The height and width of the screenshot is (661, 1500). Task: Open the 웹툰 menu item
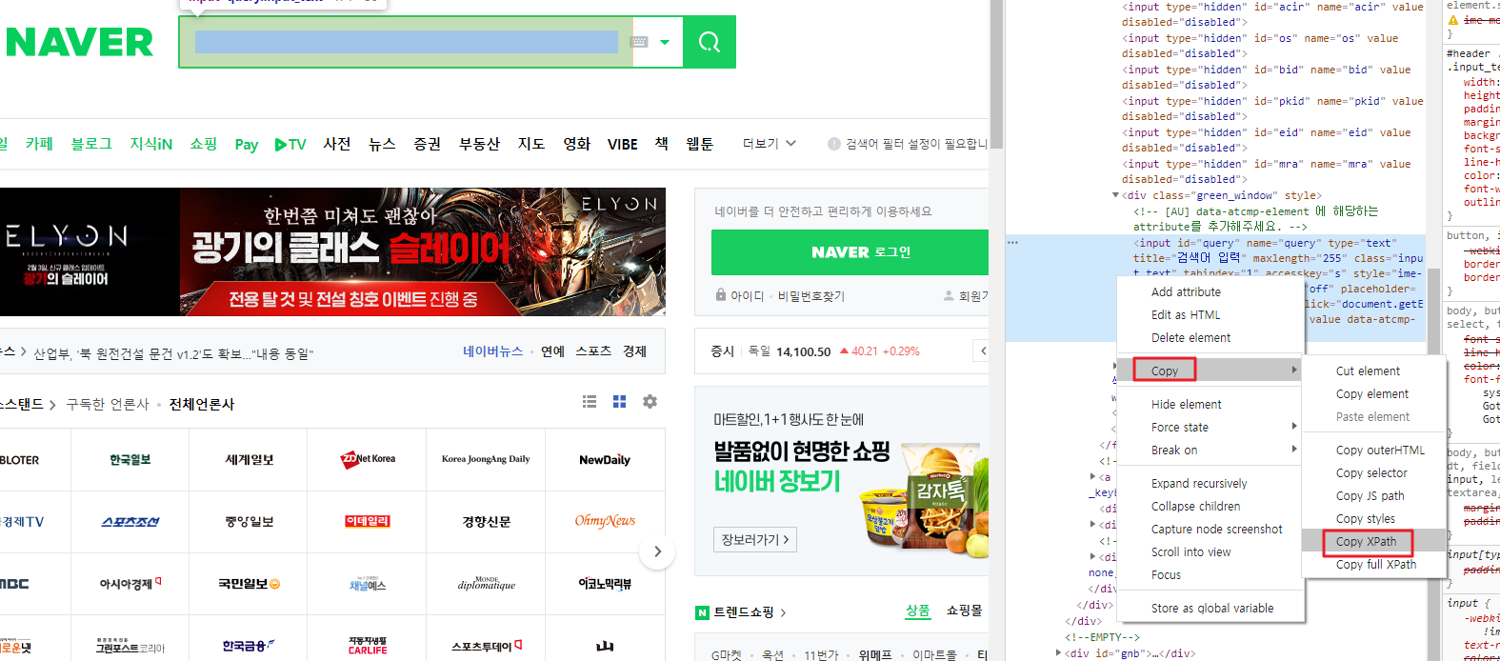[700, 144]
